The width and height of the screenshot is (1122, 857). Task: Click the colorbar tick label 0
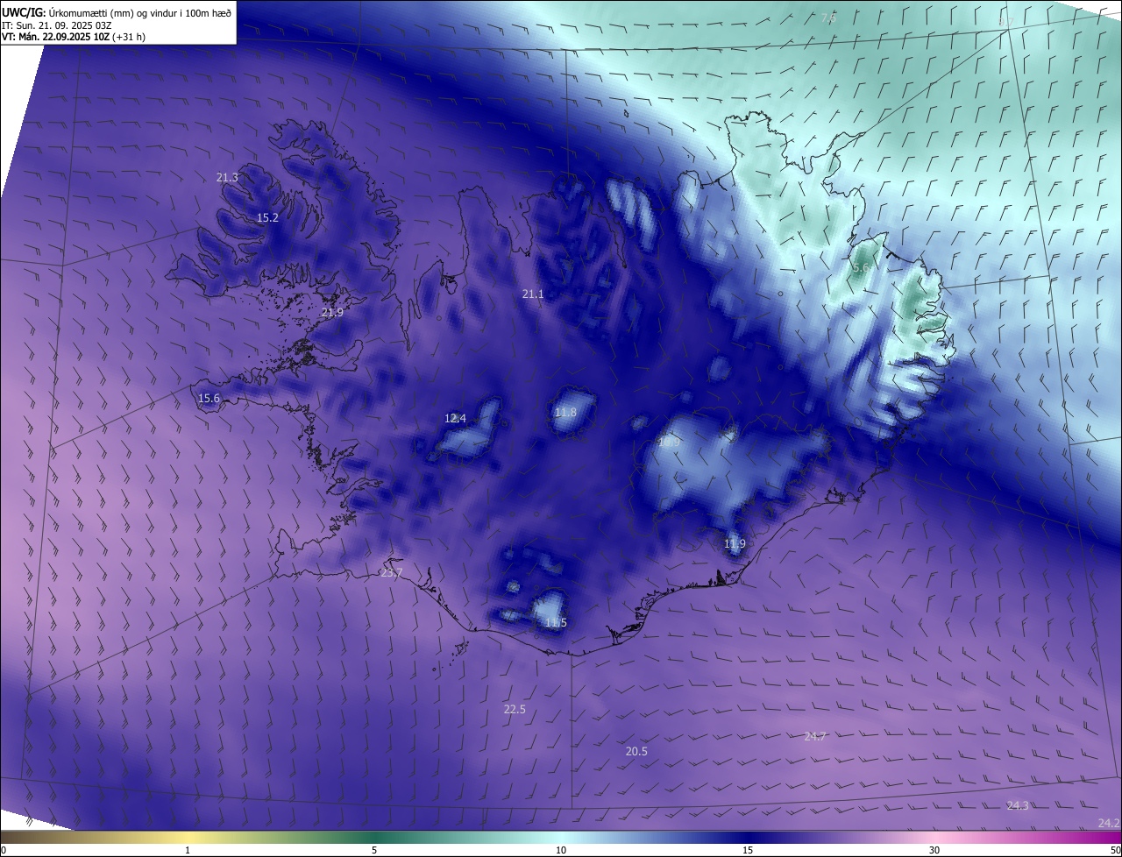(x=4, y=850)
